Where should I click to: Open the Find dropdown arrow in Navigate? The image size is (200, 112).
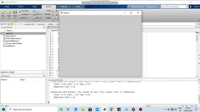pyautogui.click(x=41, y=18)
